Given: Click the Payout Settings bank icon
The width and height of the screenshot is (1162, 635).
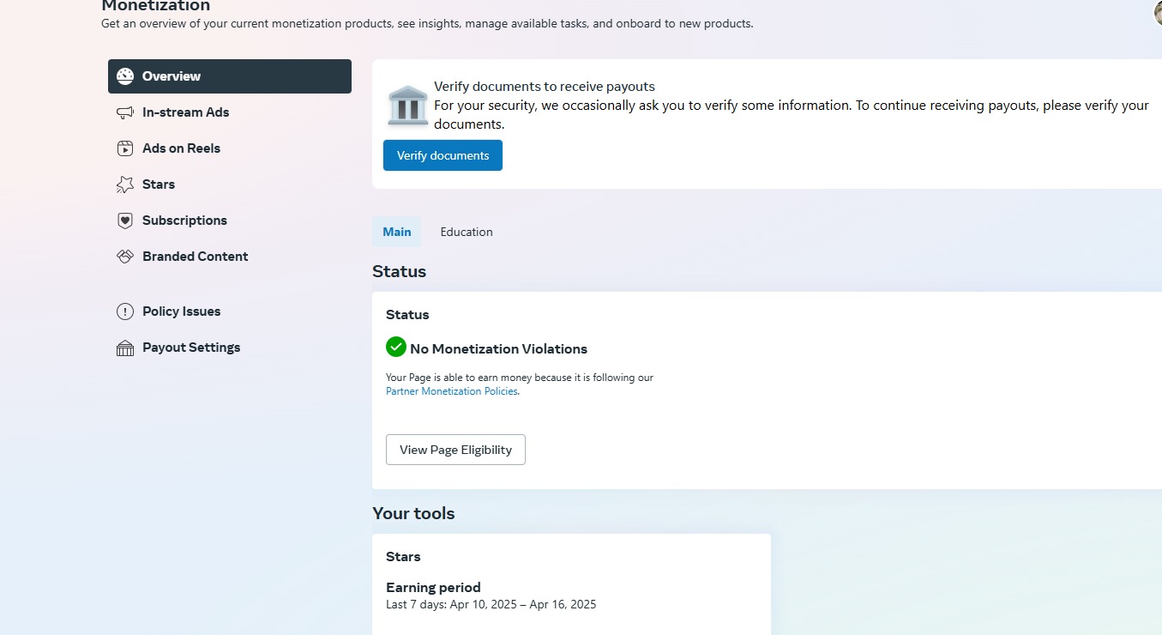Looking at the screenshot, I should pos(125,348).
